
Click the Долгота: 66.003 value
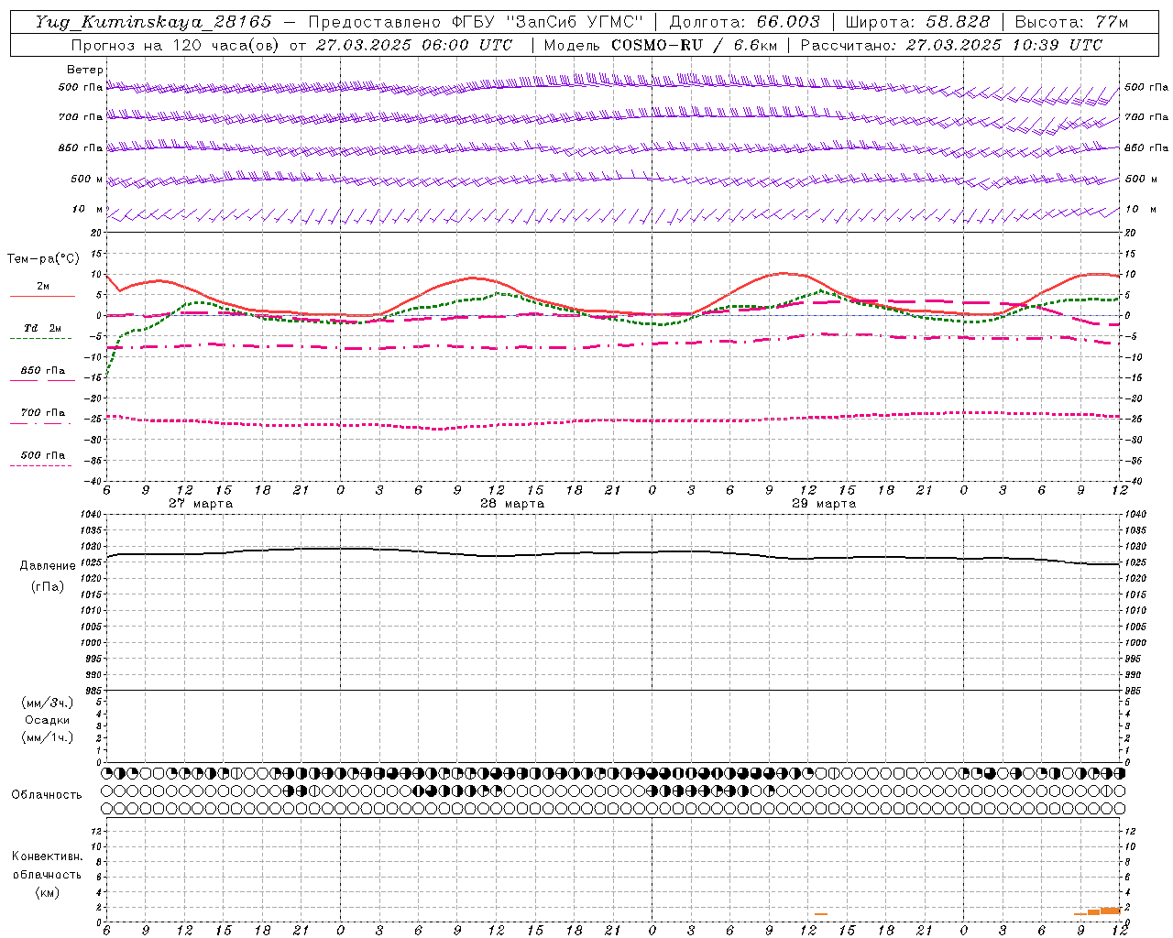[x=744, y=22]
